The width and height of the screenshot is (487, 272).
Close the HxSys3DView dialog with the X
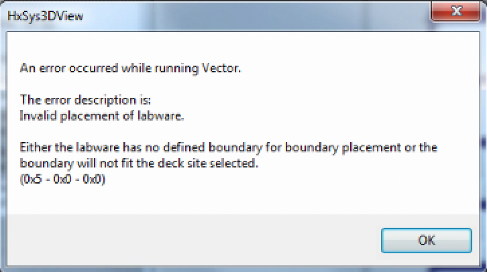[455, 13]
